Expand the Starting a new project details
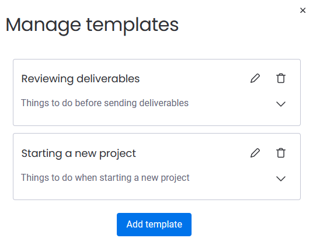Image resolution: width=313 pixels, height=245 pixels. 281,178
